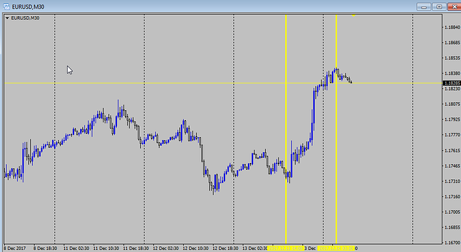Select the yellow vertical line at 2017.12.14 03:30
This screenshot has height=252, width=461.
336,129
